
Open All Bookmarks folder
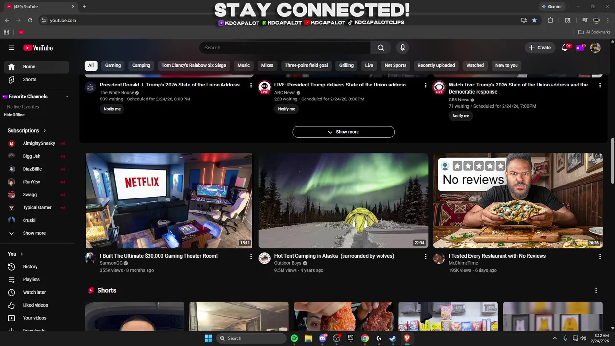click(594, 32)
